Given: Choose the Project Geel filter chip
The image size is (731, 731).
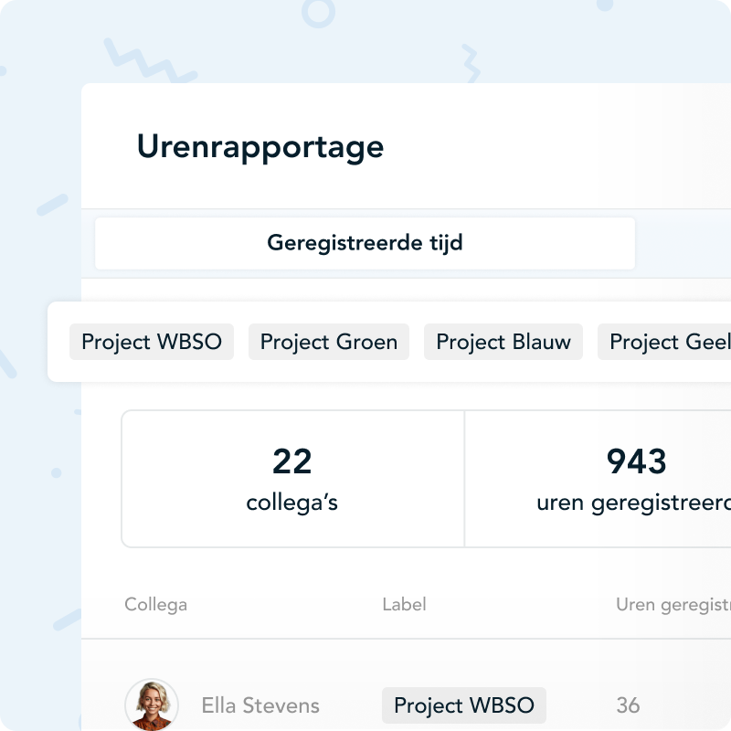Looking at the screenshot, I should point(667,342).
